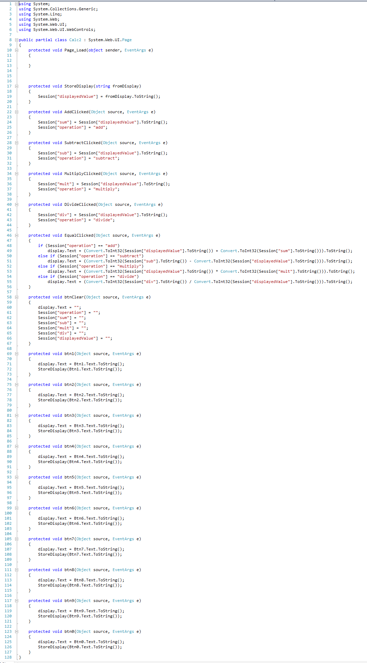Collapse the btn1 method

coord(16,354)
